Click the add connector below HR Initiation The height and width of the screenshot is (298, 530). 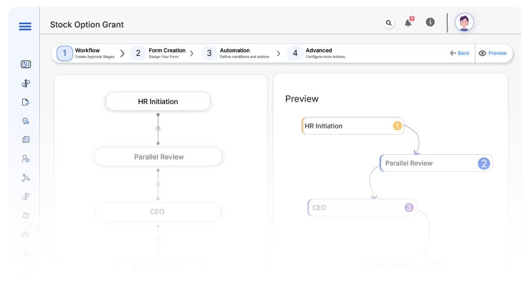[158, 128]
